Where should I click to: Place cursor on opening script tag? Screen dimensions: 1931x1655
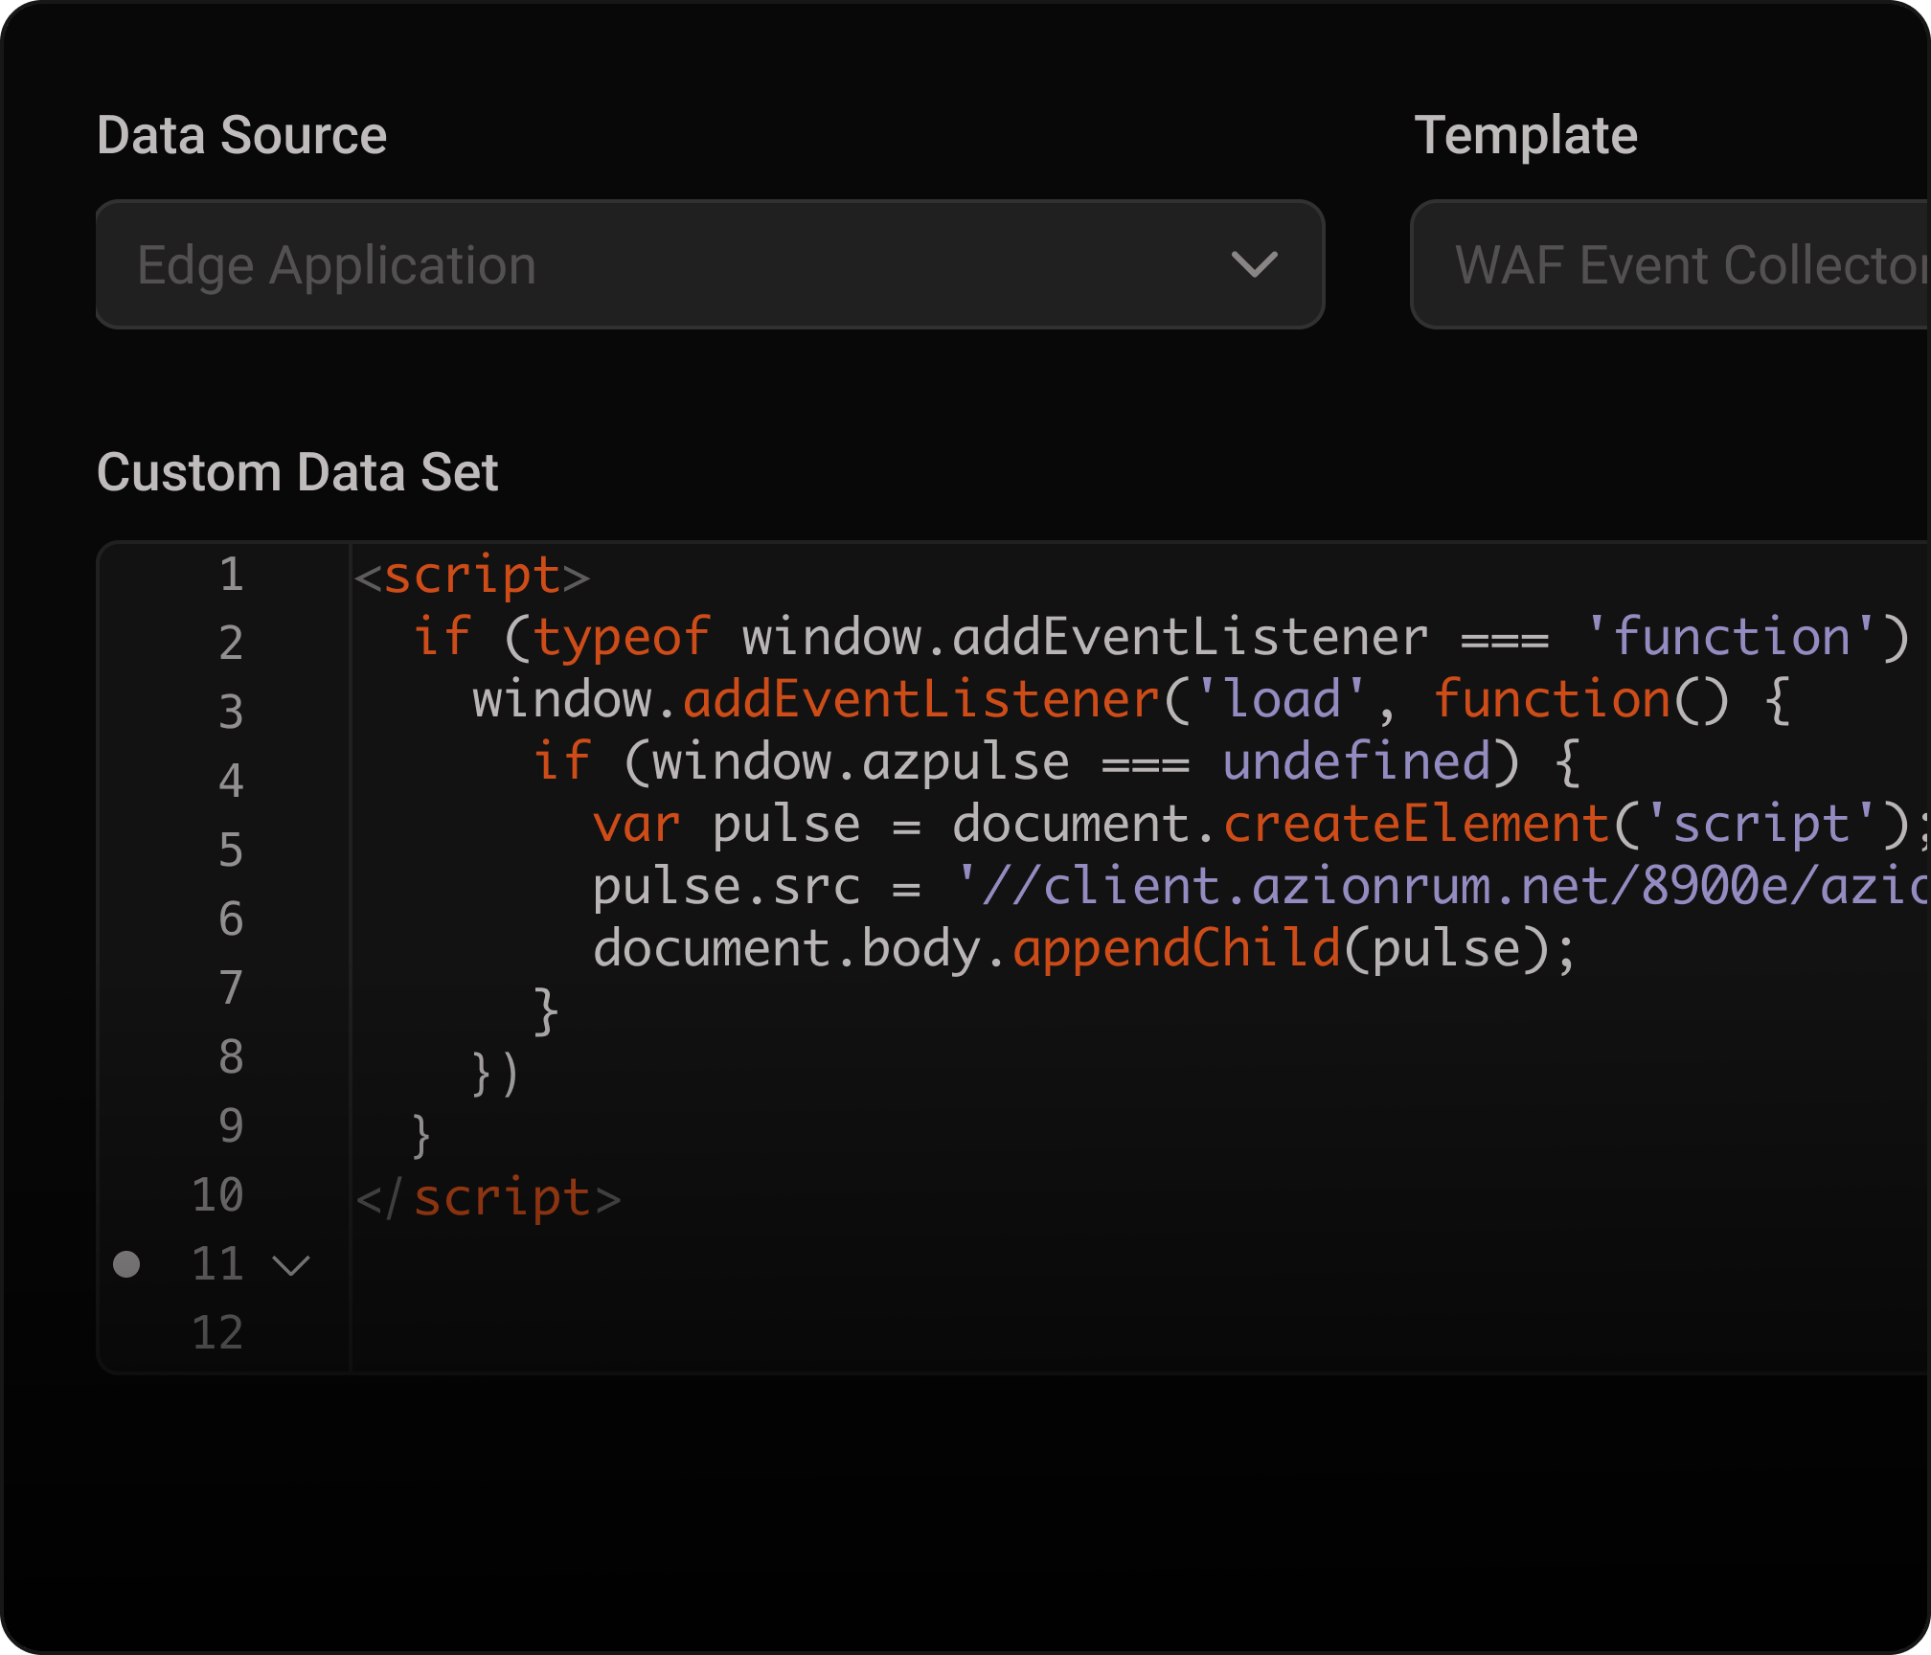tap(471, 577)
